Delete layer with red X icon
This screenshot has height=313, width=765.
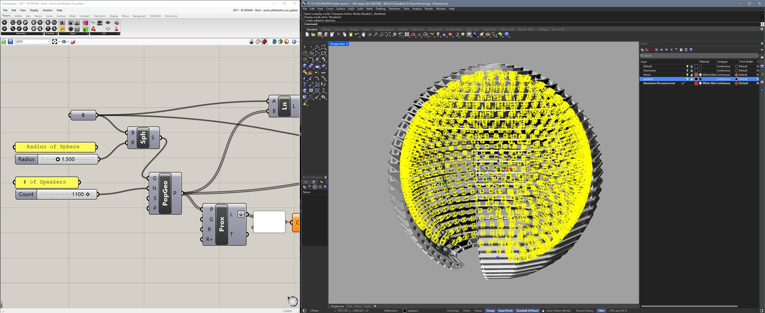(x=652, y=50)
